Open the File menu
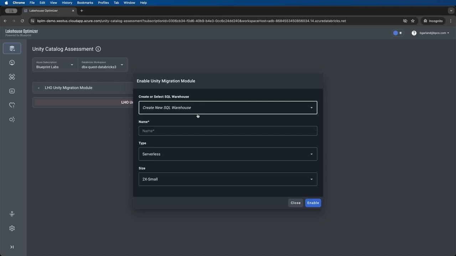 32,3
